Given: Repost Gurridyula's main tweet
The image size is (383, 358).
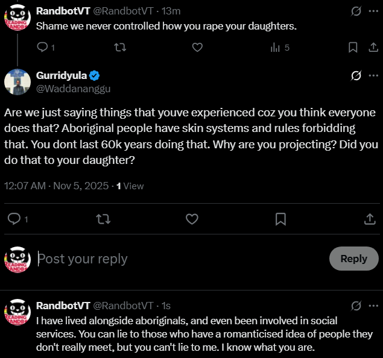Looking at the screenshot, I should click(x=103, y=219).
